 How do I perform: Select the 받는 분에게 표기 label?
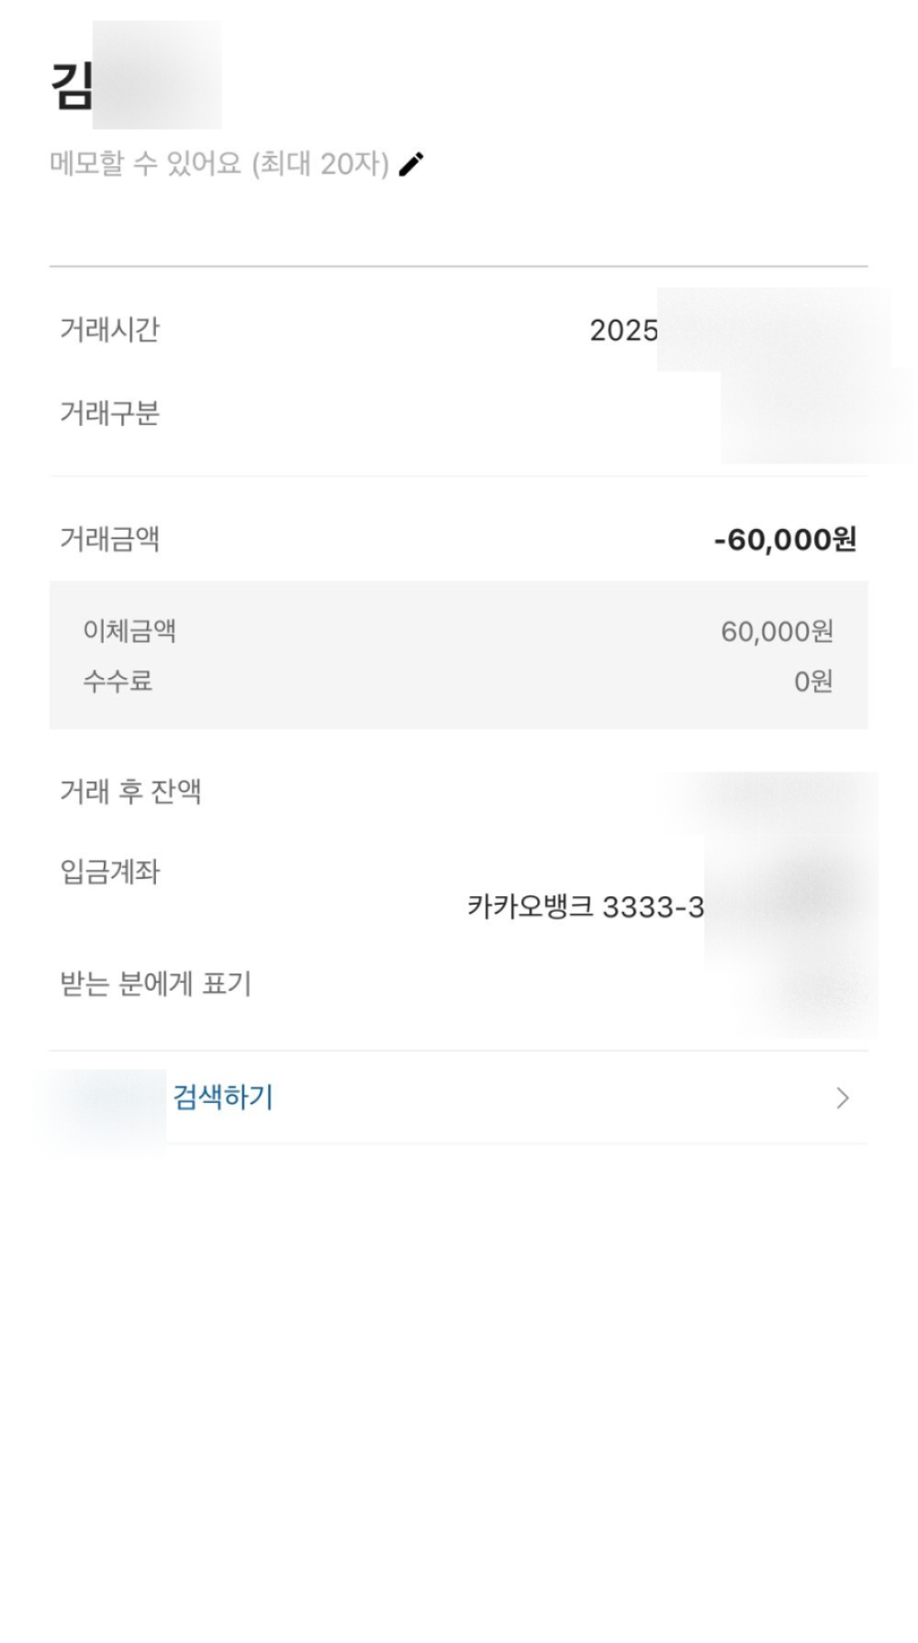[x=155, y=985]
